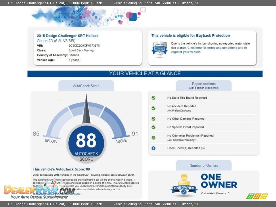Click green check beside No Odometer Problem(s)
The image size is (276, 207).
coord(154,138)
